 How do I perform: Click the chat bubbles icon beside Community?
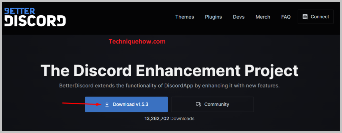point(198,104)
